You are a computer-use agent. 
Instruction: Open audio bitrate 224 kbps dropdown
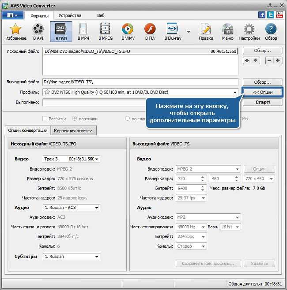point(191,236)
